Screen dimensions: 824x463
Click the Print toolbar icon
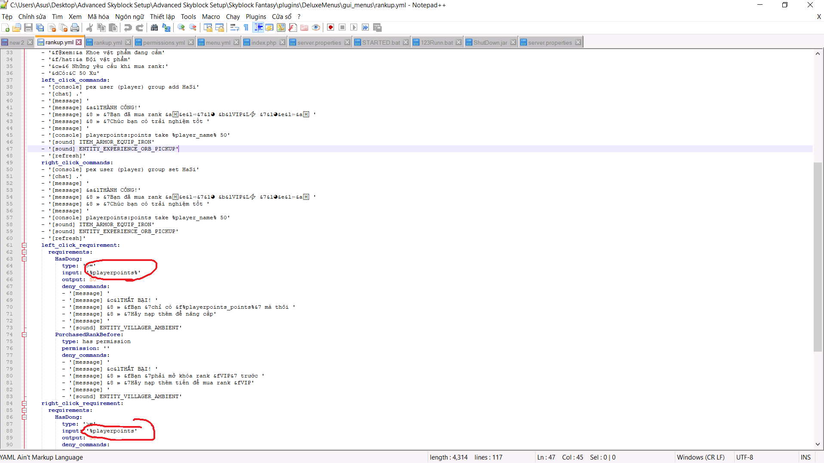tap(75, 28)
